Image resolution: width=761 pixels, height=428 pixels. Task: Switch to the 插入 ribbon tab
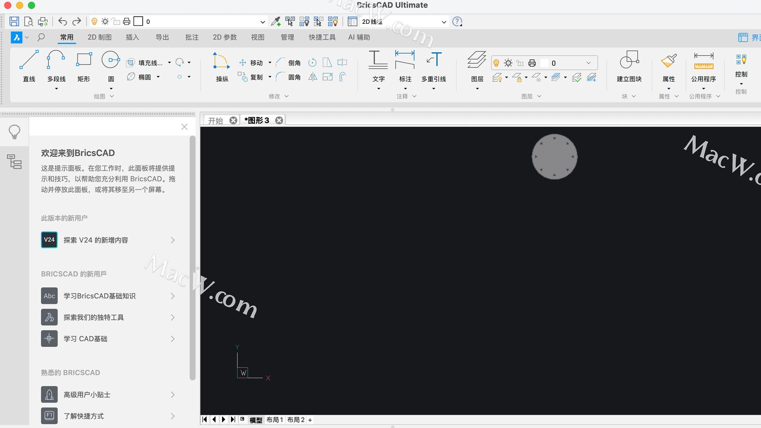(x=132, y=37)
